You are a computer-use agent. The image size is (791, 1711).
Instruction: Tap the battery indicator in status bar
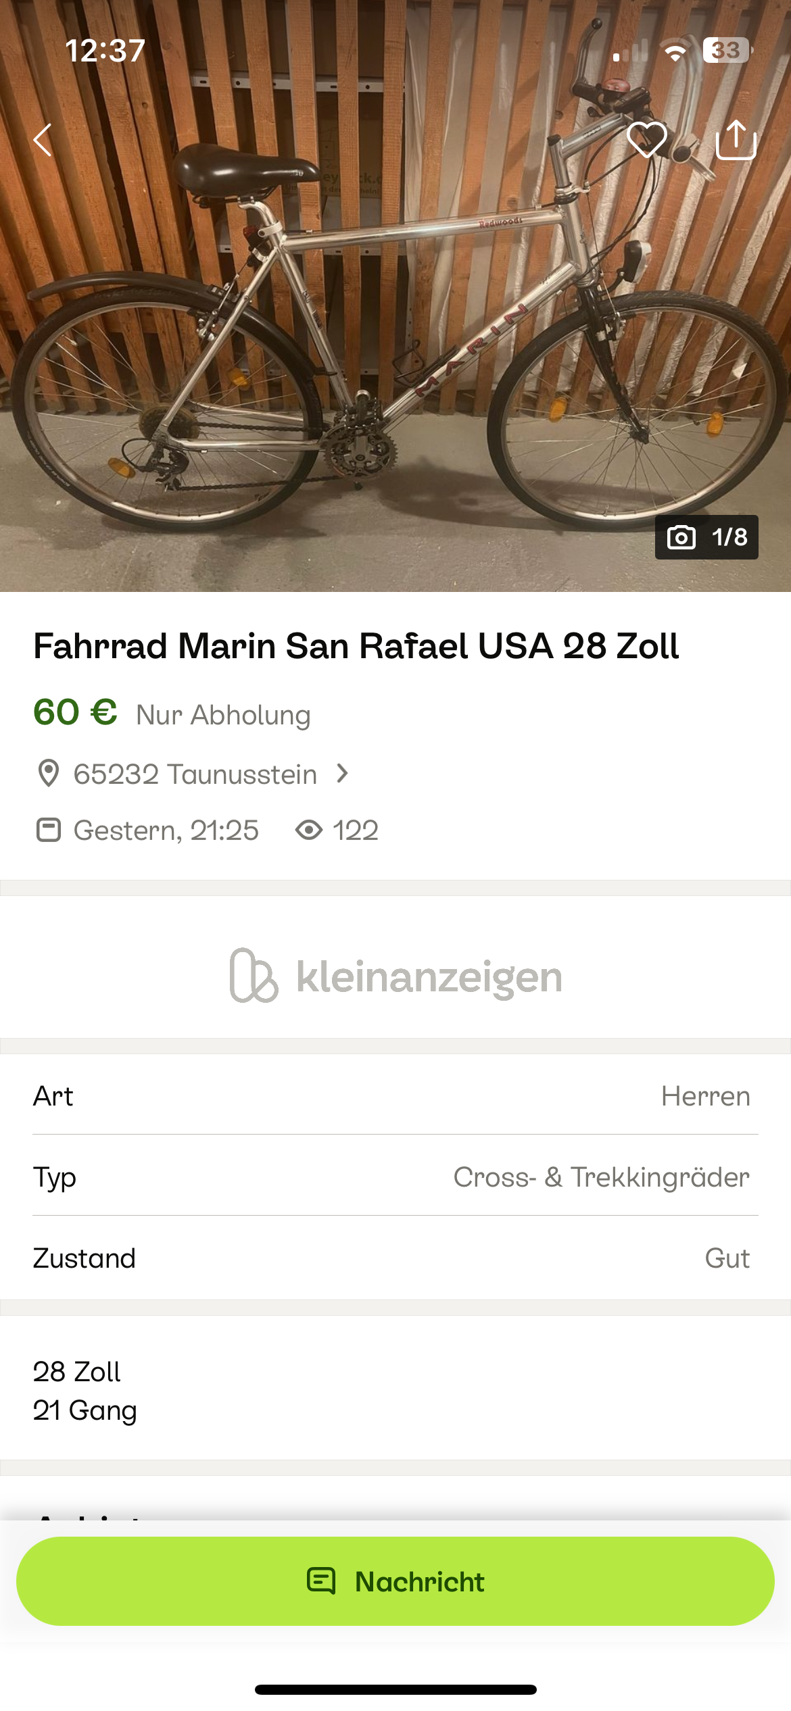727,50
